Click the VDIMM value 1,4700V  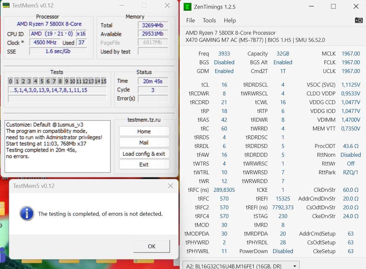point(351,120)
